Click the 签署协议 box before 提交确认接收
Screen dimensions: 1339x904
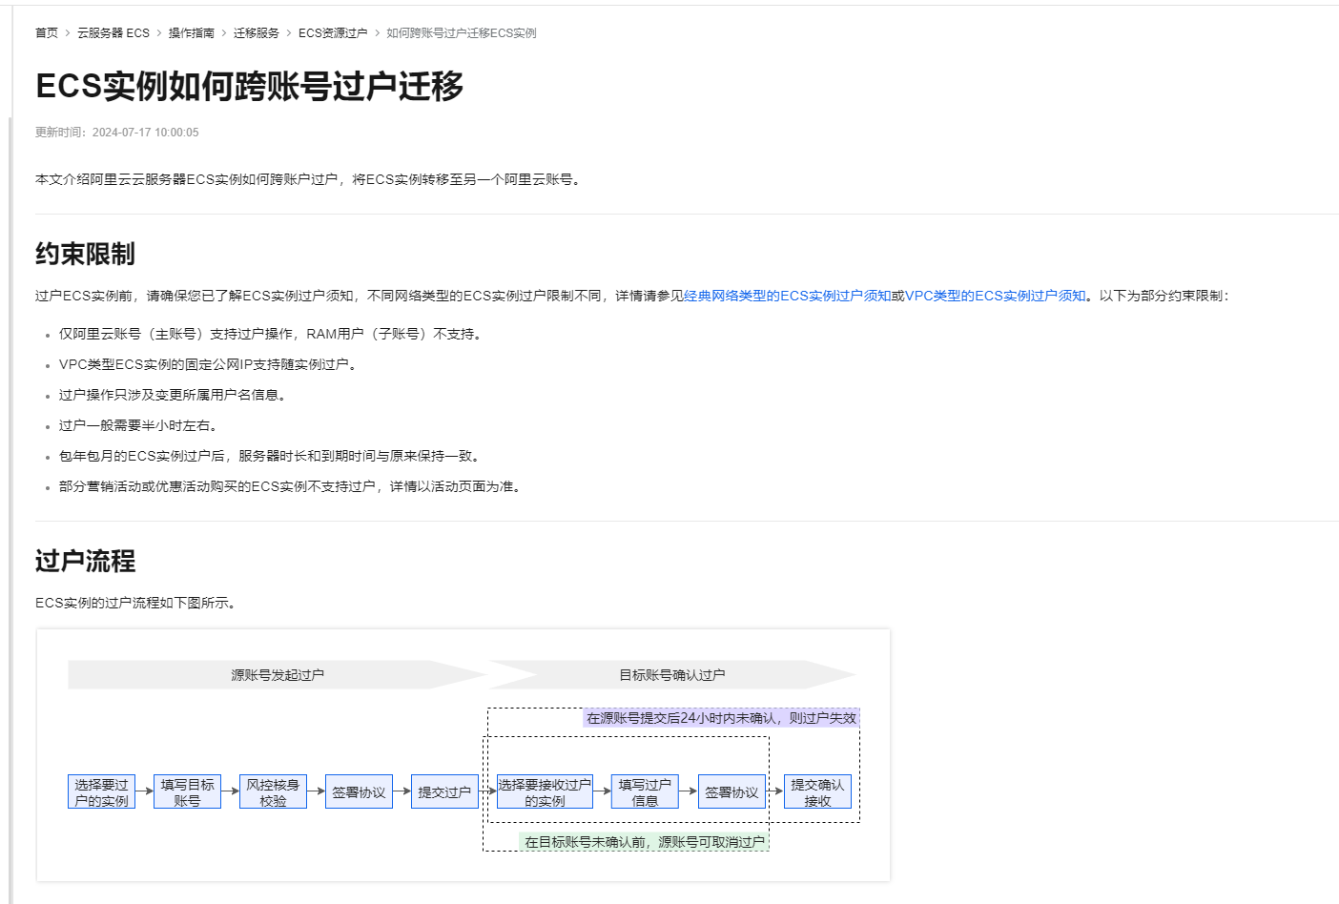pyautogui.click(x=731, y=792)
